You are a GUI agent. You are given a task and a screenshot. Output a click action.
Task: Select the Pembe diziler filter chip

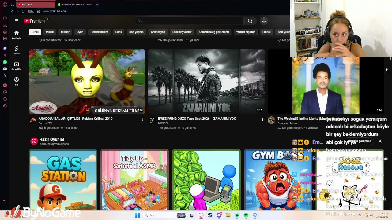99,32
